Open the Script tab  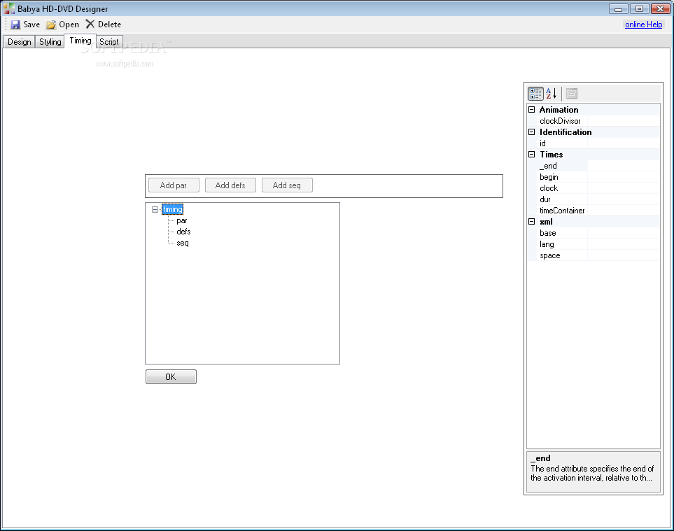(x=109, y=42)
